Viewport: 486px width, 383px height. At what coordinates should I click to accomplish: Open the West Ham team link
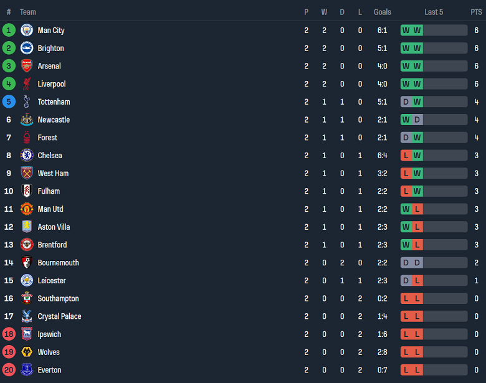pos(53,173)
